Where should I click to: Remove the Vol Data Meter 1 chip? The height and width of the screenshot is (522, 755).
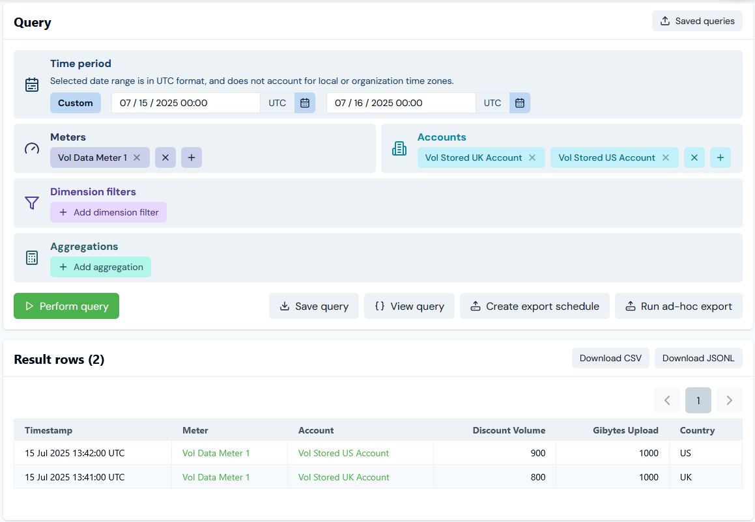137,158
